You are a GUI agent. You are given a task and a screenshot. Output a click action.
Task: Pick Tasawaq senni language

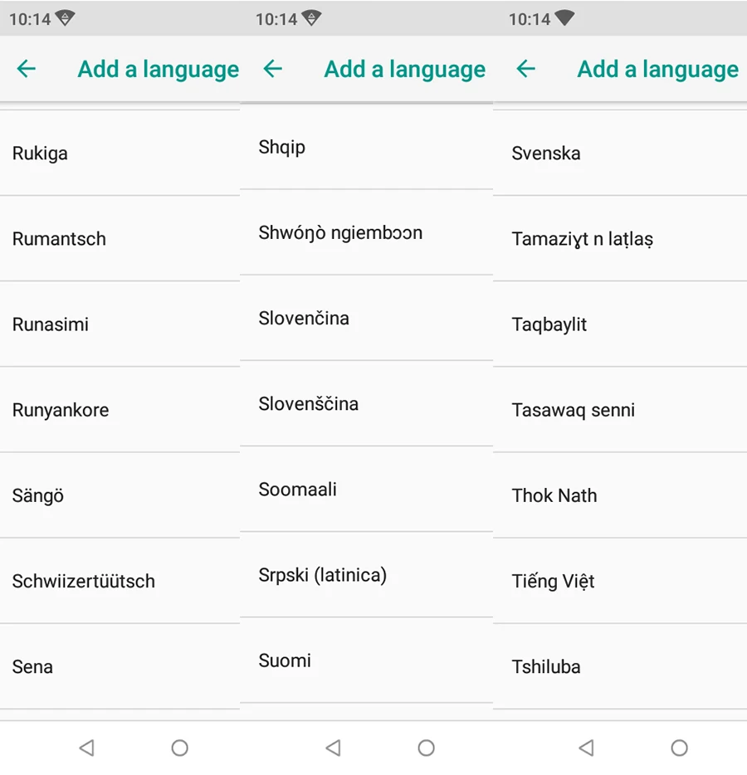pyautogui.click(x=620, y=410)
